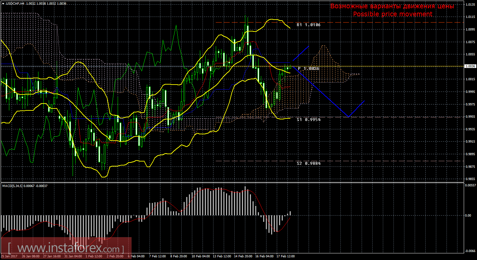Click the current price tag 1.0036 on axis
The image size is (477, 260).
tap(470, 66)
